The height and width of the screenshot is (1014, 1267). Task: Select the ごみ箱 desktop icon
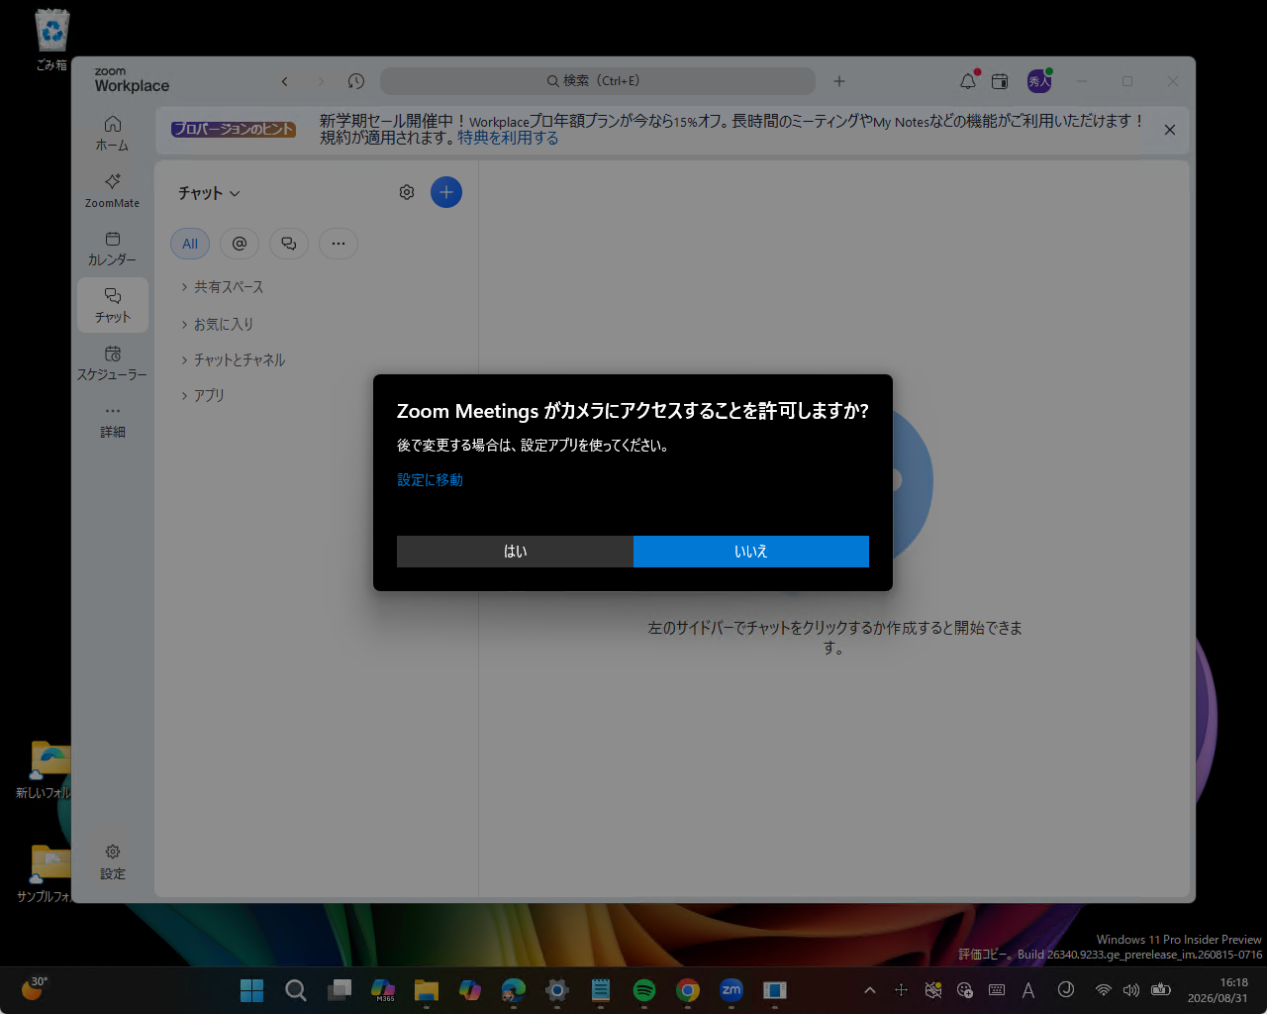click(51, 40)
